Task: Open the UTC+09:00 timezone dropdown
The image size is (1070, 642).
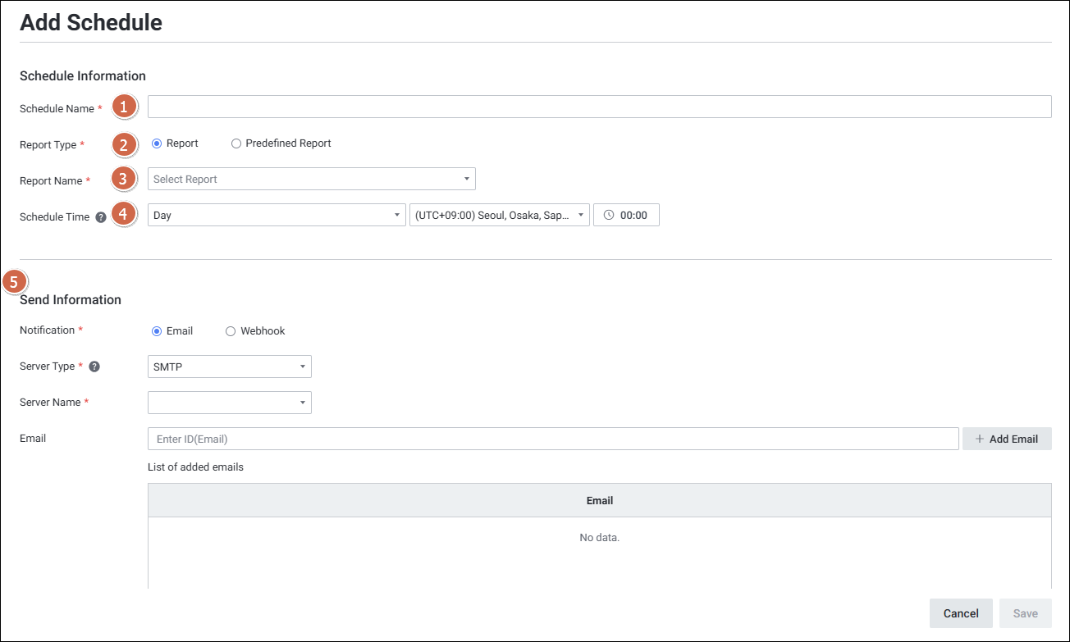Action: pyautogui.click(x=499, y=216)
